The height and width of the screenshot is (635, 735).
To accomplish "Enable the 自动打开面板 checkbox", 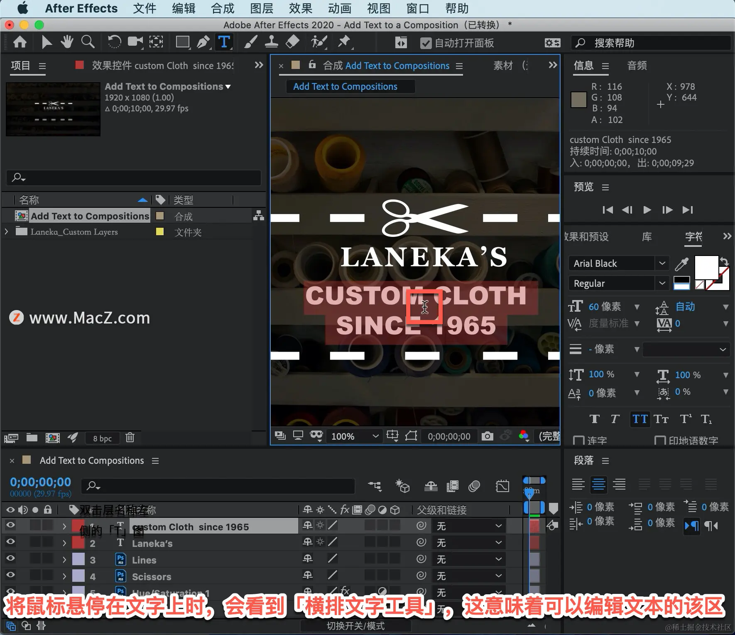I will coord(426,43).
